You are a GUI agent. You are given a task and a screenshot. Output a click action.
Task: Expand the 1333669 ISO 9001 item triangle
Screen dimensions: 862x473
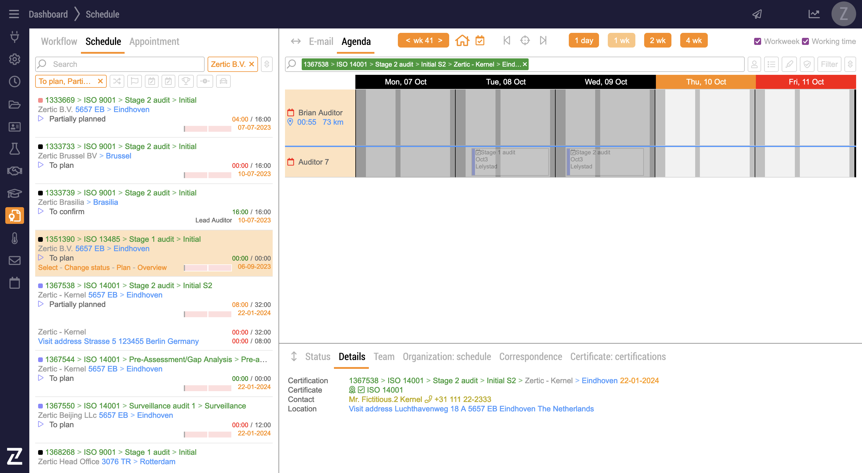point(41,119)
